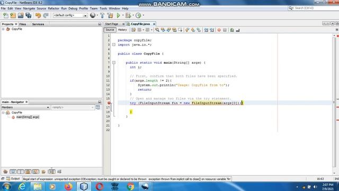Click the Profile Project icon

138,15
